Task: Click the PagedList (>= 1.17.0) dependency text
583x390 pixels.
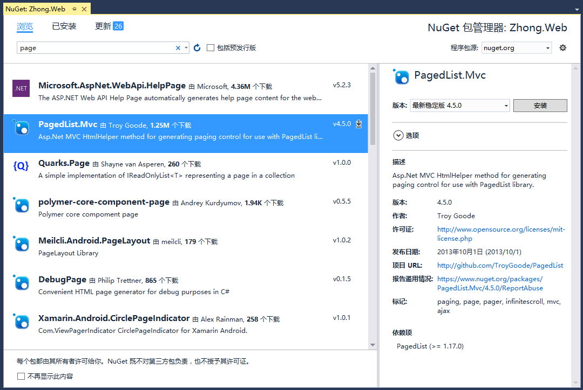Action: [430, 346]
